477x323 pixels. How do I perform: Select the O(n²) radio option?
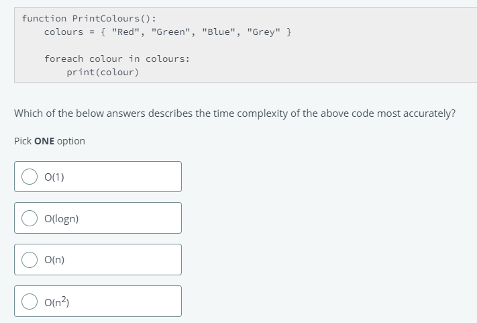pyautogui.click(x=30, y=302)
